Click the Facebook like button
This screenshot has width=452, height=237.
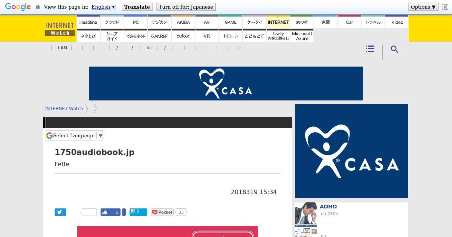click(110, 212)
